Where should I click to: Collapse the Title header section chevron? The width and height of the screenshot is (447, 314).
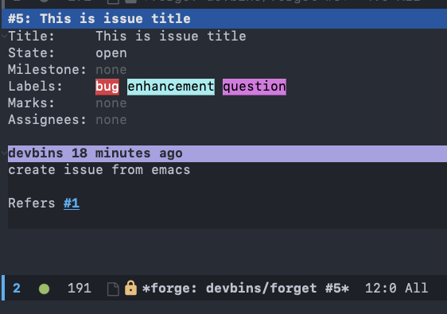(4, 37)
